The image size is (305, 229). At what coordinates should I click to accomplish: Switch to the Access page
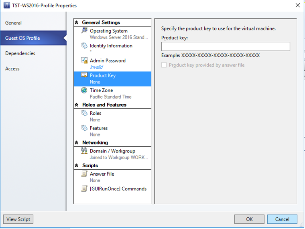[33, 69]
